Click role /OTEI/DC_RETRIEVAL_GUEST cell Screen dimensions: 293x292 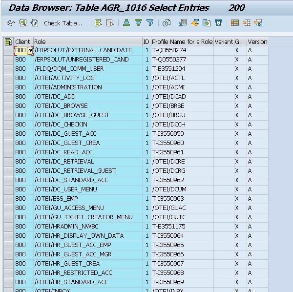[x=87, y=171]
